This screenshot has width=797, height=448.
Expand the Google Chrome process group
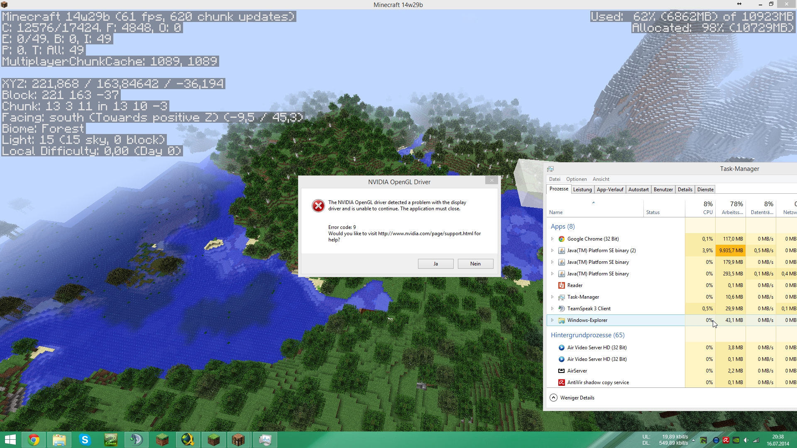click(x=552, y=239)
